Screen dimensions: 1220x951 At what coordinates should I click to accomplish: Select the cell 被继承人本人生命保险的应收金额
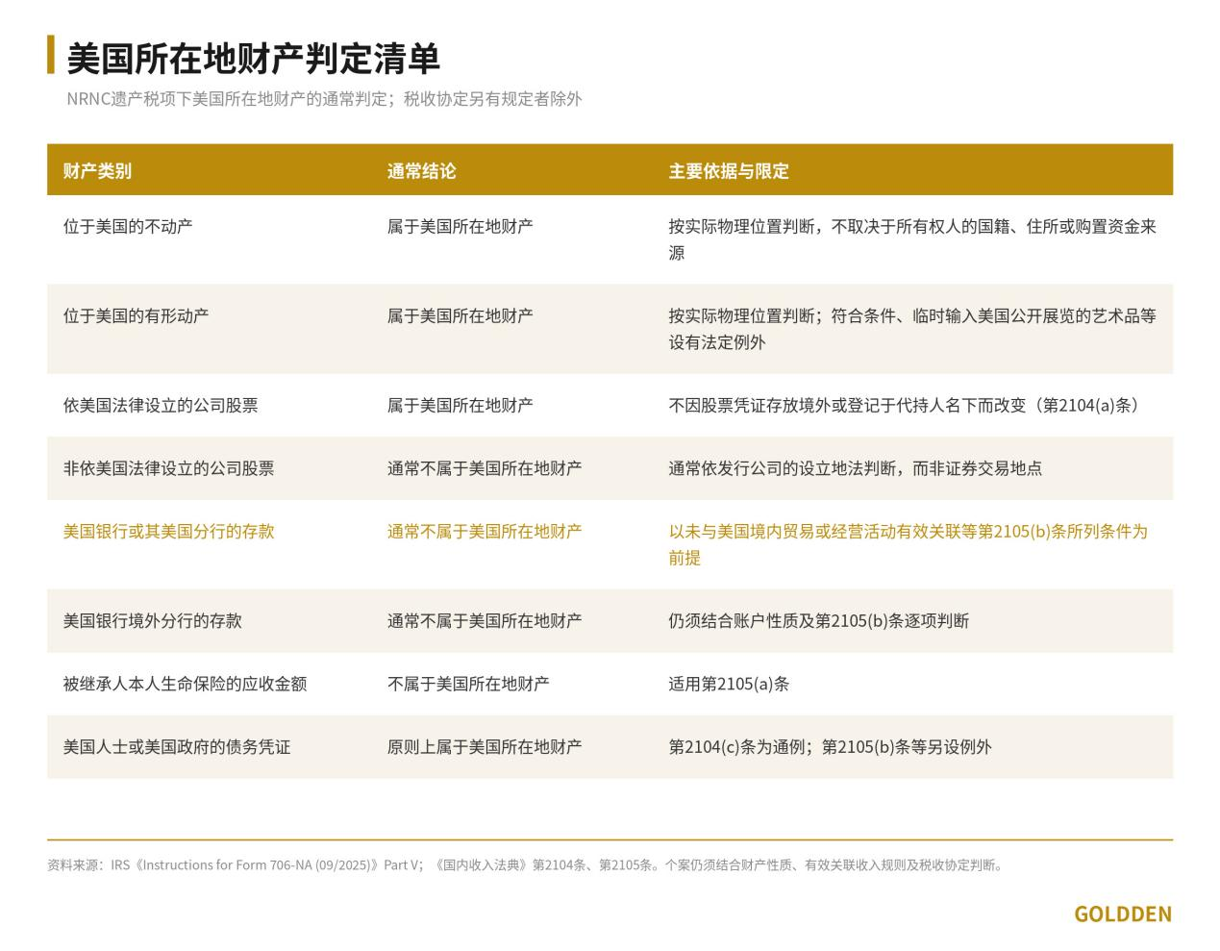[x=185, y=684]
